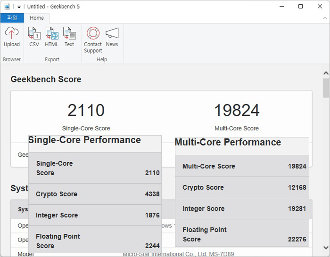
Task: Export results as Text
Action: click(x=69, y=37)
